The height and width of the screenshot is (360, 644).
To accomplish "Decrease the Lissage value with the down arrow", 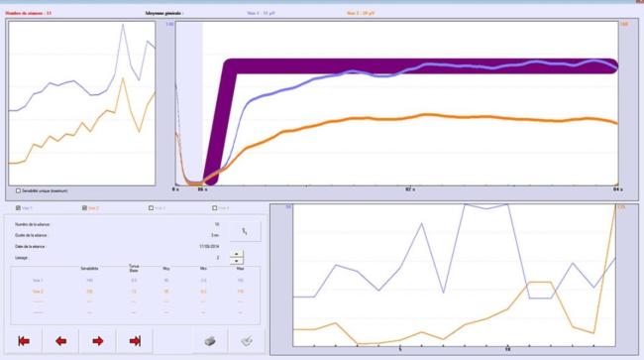I will click(236, 262).
